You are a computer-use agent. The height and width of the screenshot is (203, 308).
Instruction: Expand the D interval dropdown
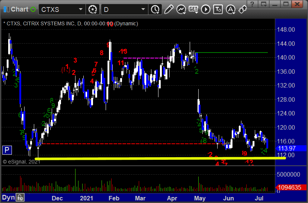point(143,9)
